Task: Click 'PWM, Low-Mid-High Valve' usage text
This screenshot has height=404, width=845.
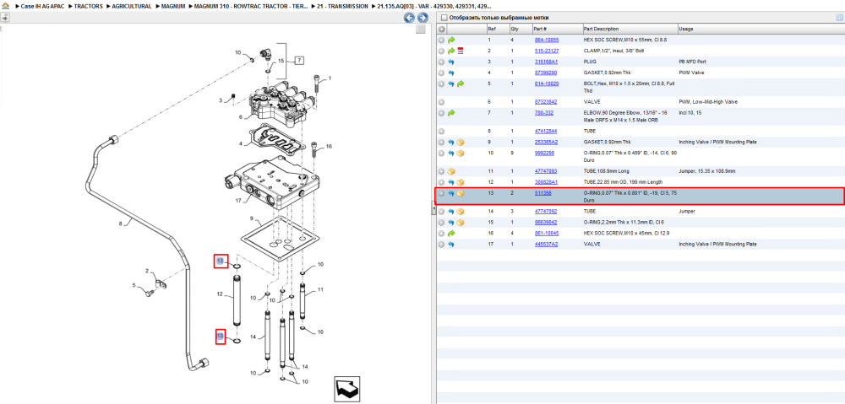Action: pyautogui.click(x=708, y=102)
